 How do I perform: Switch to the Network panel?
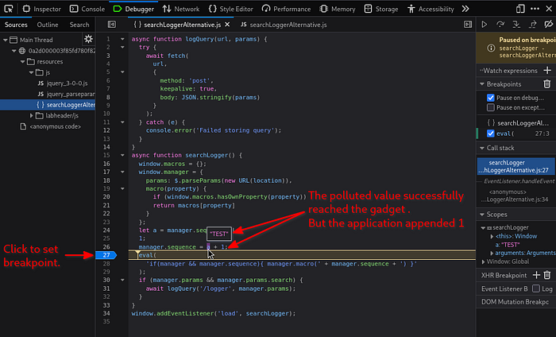click(x=181, y=9)
